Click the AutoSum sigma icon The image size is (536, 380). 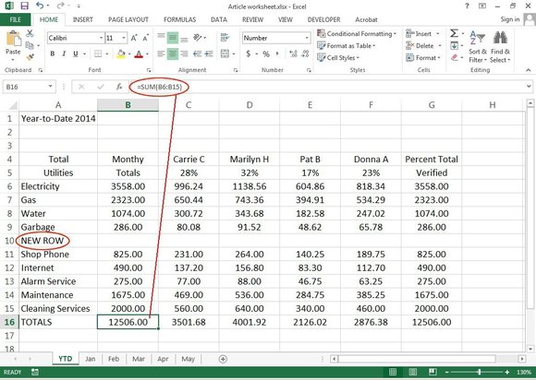454,33
